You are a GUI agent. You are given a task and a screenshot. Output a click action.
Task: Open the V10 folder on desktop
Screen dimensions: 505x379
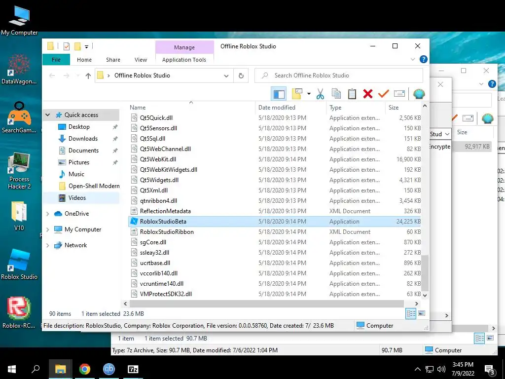click(x=19, y=216)
